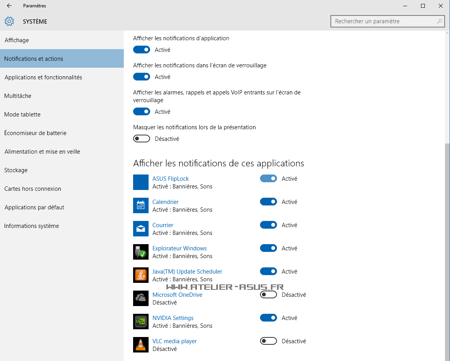Click the Courrier mail envelope icon

click(x=141, y=229)
